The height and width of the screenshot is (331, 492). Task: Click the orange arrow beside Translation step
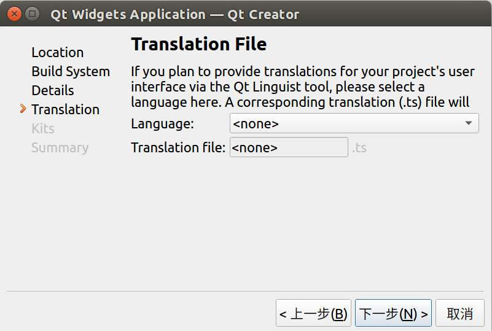coord(23,109)
